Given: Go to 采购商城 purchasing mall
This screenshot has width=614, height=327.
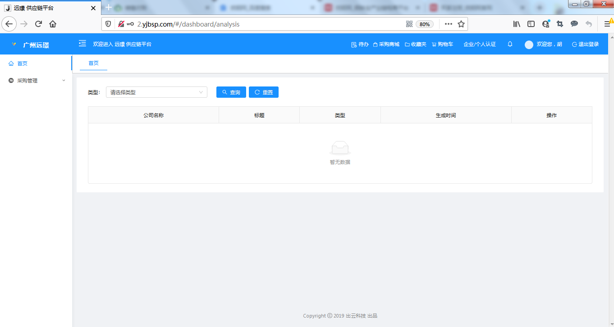Looking at the screenshot, I should pos(386,44).
